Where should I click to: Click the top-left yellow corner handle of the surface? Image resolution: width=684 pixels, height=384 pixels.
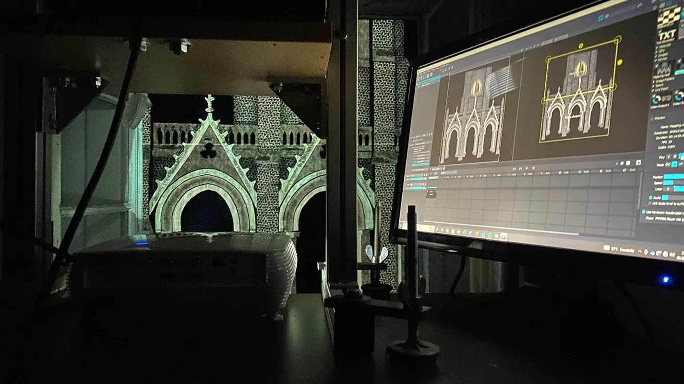[548, 59]
